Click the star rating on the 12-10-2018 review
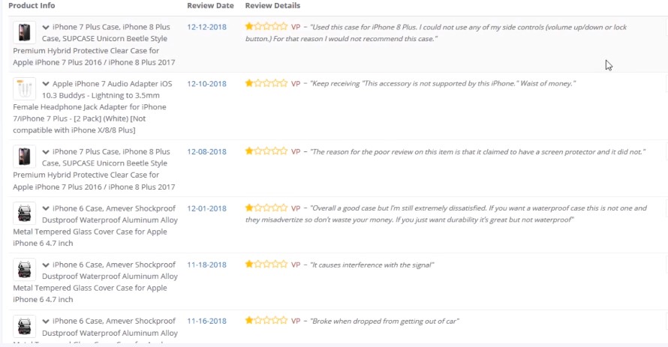The width and height of the screenshot is (668, 347). coord(266,83)
